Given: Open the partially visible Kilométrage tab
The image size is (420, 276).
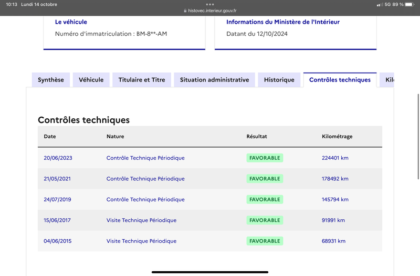Looking at the screenshot, I should click(x=387, y=80).
